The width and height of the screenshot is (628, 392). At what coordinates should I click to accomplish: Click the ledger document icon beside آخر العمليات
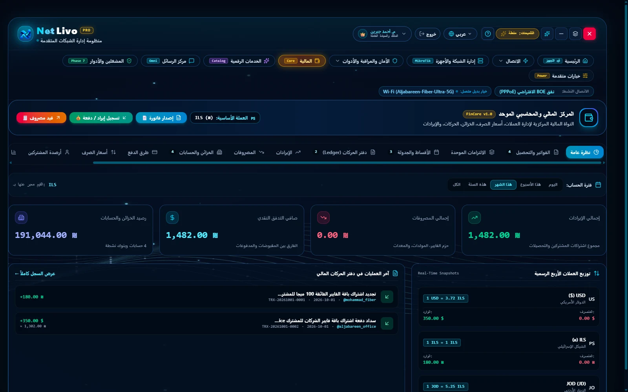click(395, 273)
